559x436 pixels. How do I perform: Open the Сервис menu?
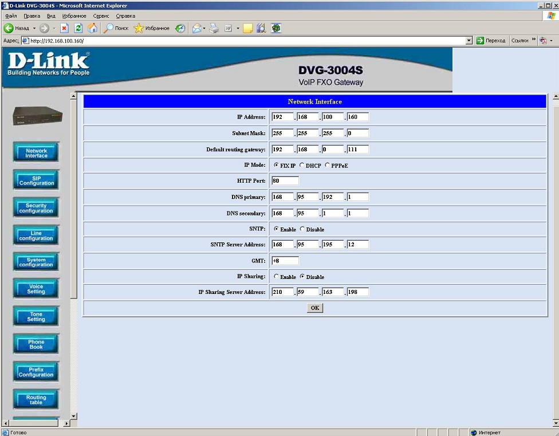tap(101, 16)
